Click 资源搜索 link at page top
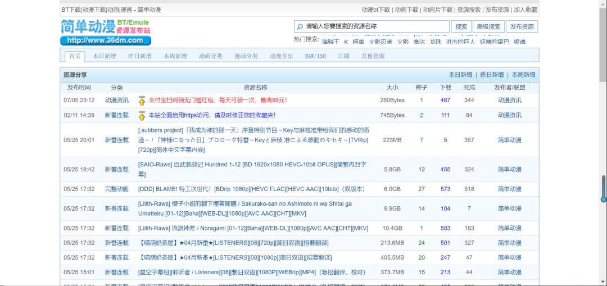Screen dimensions: 607x286 tap(469, 10)
